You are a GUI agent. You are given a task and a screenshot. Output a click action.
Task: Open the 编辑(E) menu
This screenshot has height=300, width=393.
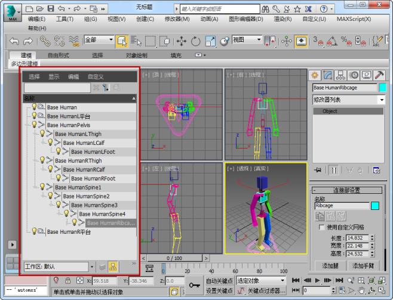pyautogui.click(x=36, y=19)
